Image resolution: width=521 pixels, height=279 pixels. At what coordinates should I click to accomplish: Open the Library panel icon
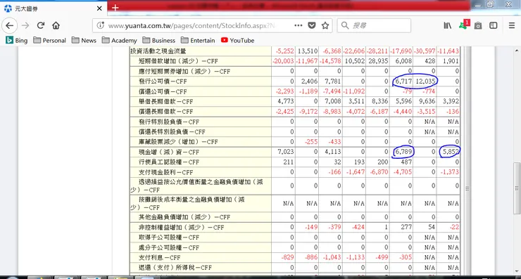(448, 25)
